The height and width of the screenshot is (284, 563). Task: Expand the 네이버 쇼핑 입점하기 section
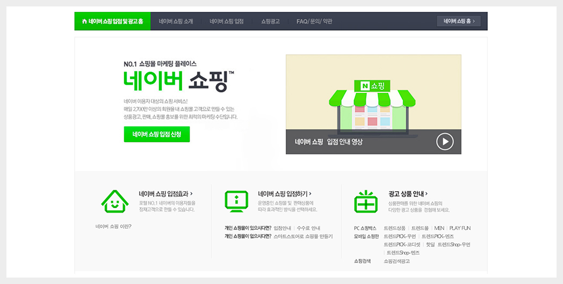tap(285, 194)
